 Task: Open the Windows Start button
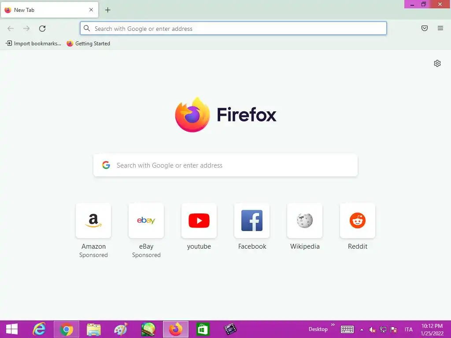[x=12, y=329]
